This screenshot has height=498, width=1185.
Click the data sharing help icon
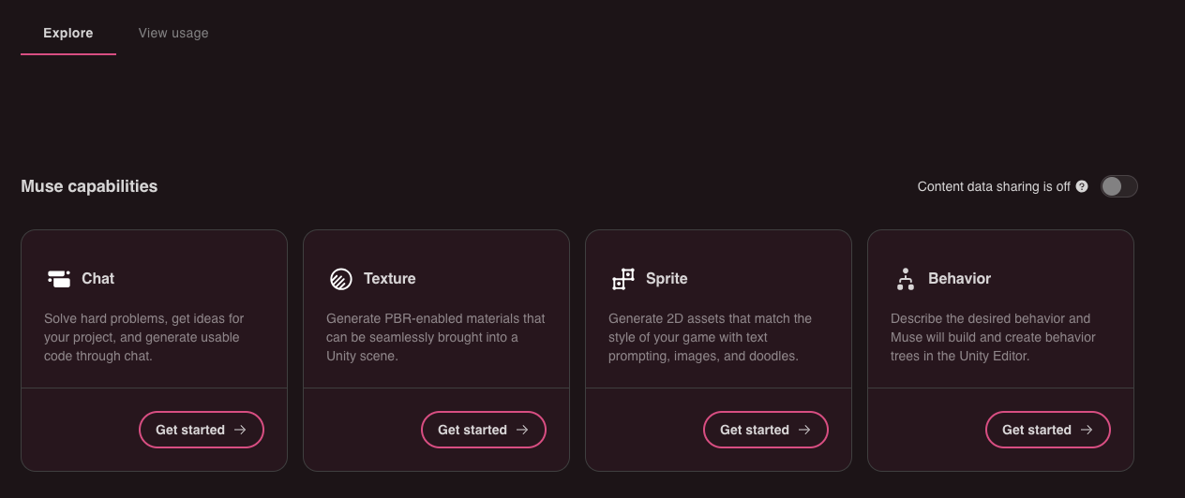[1082, 186]
